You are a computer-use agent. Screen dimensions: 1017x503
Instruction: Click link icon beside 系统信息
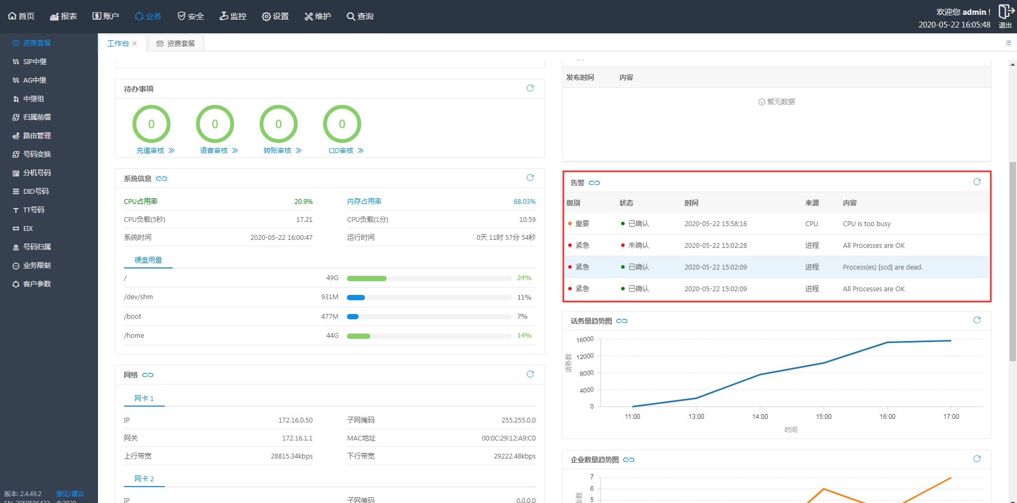[x=162, y=178]
